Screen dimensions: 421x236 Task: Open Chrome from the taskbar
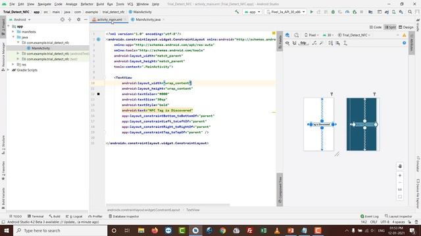[x=222, y=230]
